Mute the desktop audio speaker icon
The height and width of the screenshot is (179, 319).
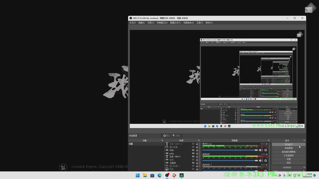(x=261, y=150)
